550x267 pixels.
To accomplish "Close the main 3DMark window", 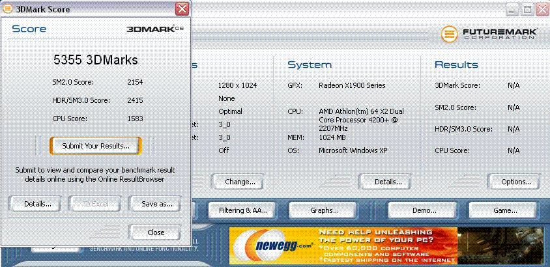I will tap(542, 9).
